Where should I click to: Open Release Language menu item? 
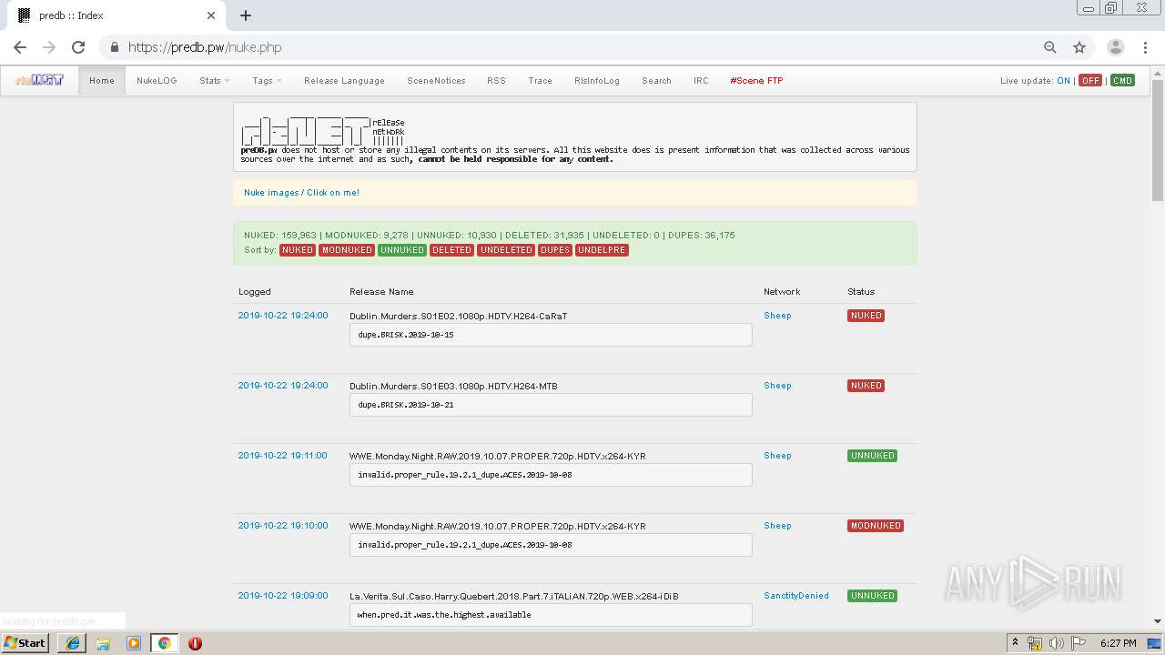pyautogui.click(x=344, y=81)
